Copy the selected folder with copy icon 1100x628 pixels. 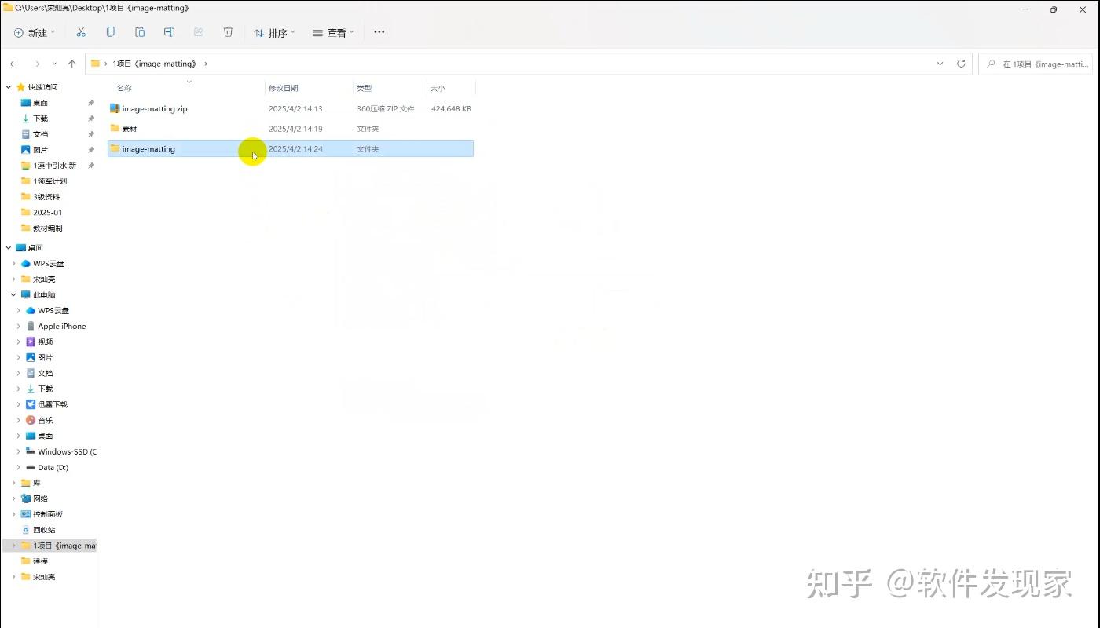pyautogui.click(x=111, y=32)
